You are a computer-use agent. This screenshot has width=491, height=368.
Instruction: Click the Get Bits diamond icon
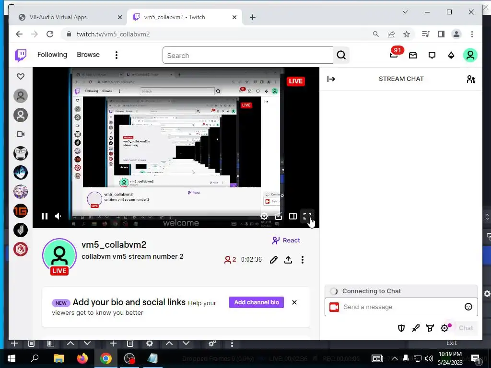pyautogui.click(x=451, y=56)
